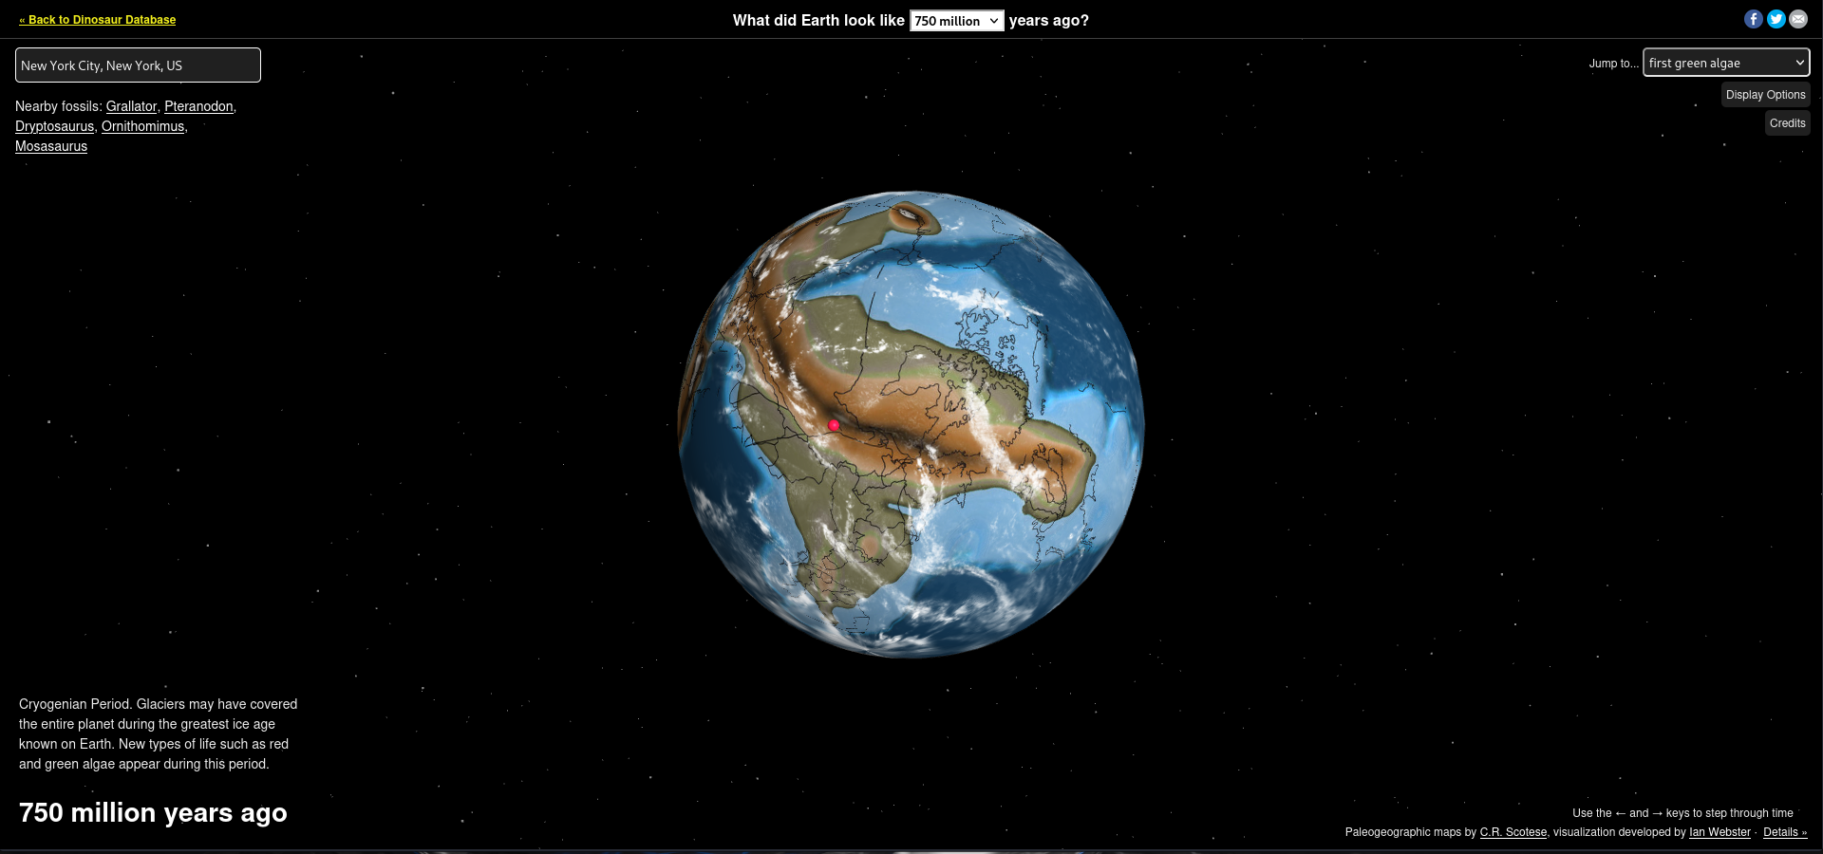Open the Dryptosaurus fossil link
Image resolution: width=1823 pixels, height=854 pixels.
click(54, 126)
